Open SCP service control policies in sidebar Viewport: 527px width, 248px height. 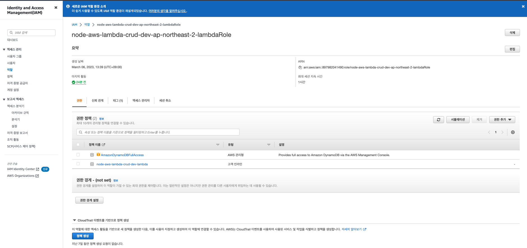21,146
